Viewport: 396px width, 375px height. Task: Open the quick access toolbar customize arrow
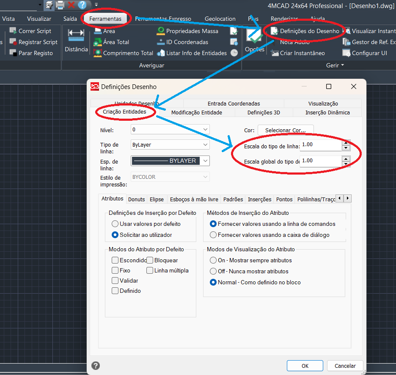coord(96,5)
